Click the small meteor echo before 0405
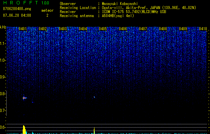This screenshot has height=134, width=210. (94, 97)
